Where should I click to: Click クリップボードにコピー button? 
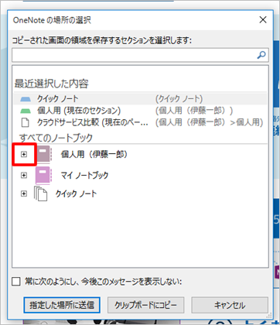click(145, 305)
